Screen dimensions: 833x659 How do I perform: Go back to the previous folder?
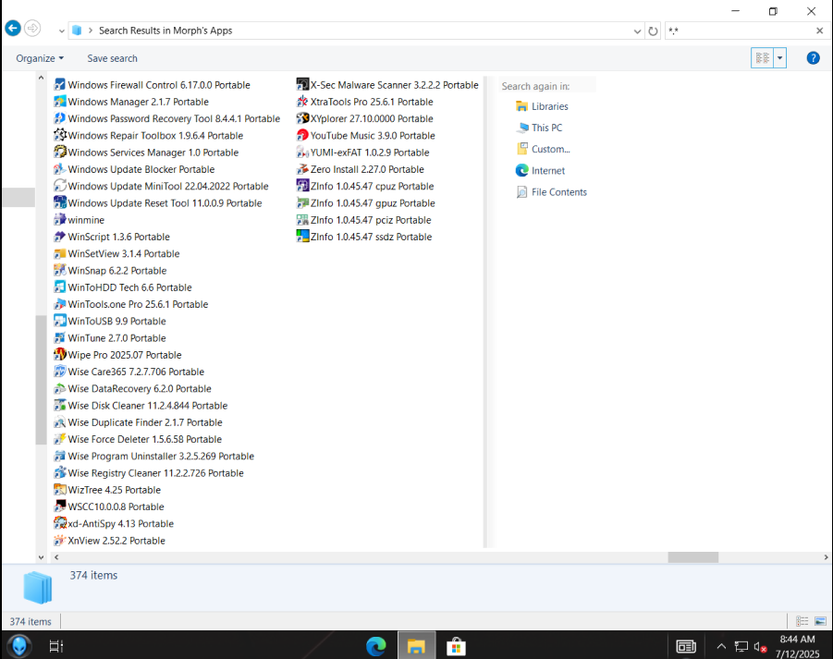(x=13, y=29)
